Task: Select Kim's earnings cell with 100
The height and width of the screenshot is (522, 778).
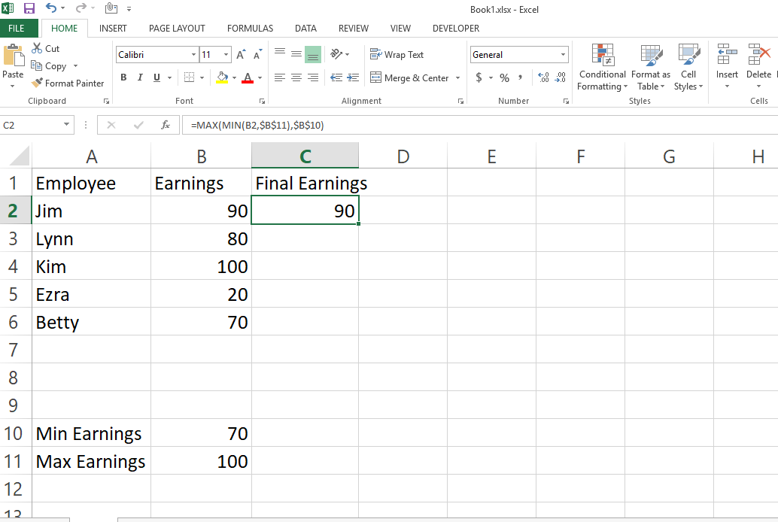Action: click(x=202, y=266)
